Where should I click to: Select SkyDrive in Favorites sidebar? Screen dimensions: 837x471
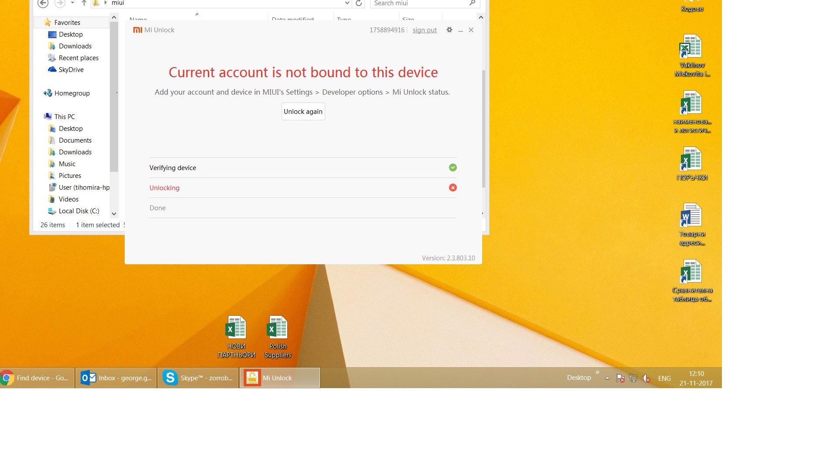click(x=71, y=70)
